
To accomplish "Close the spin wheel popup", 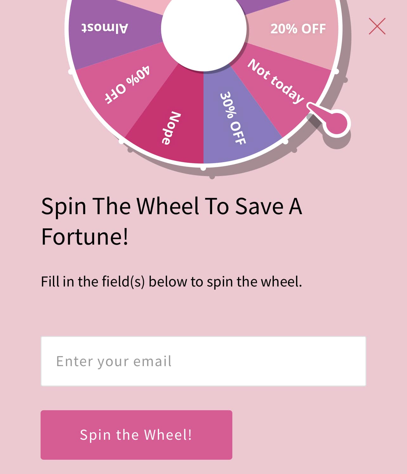I will coord(377,26).
